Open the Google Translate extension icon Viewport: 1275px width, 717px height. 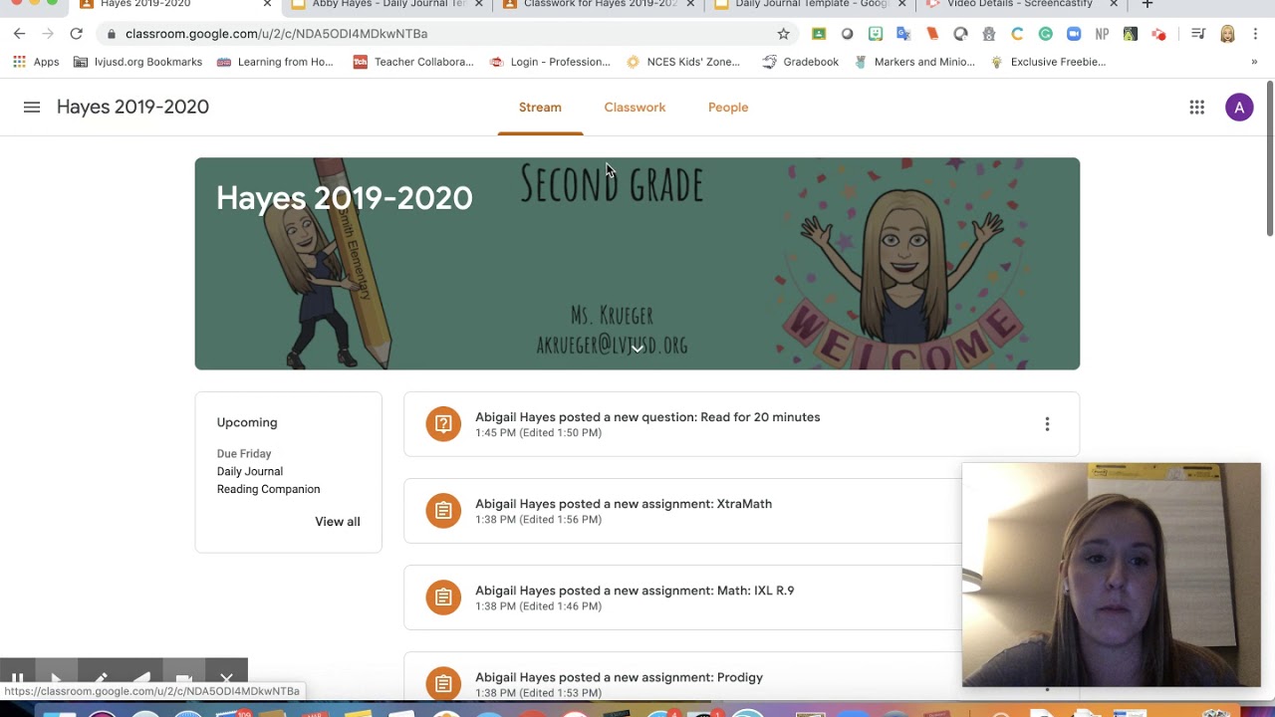[x=903, y=34]
